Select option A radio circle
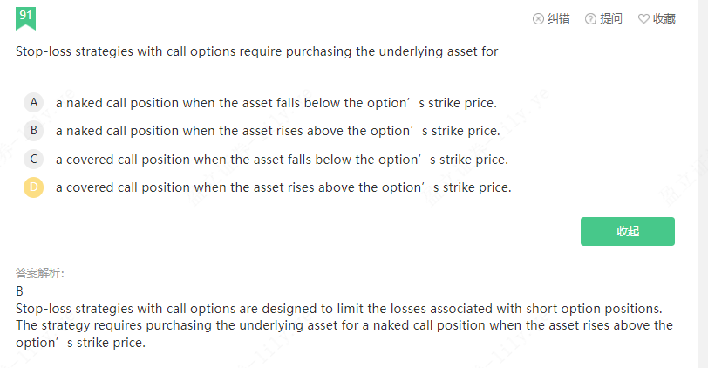708x368 pixels. [34, 103]
